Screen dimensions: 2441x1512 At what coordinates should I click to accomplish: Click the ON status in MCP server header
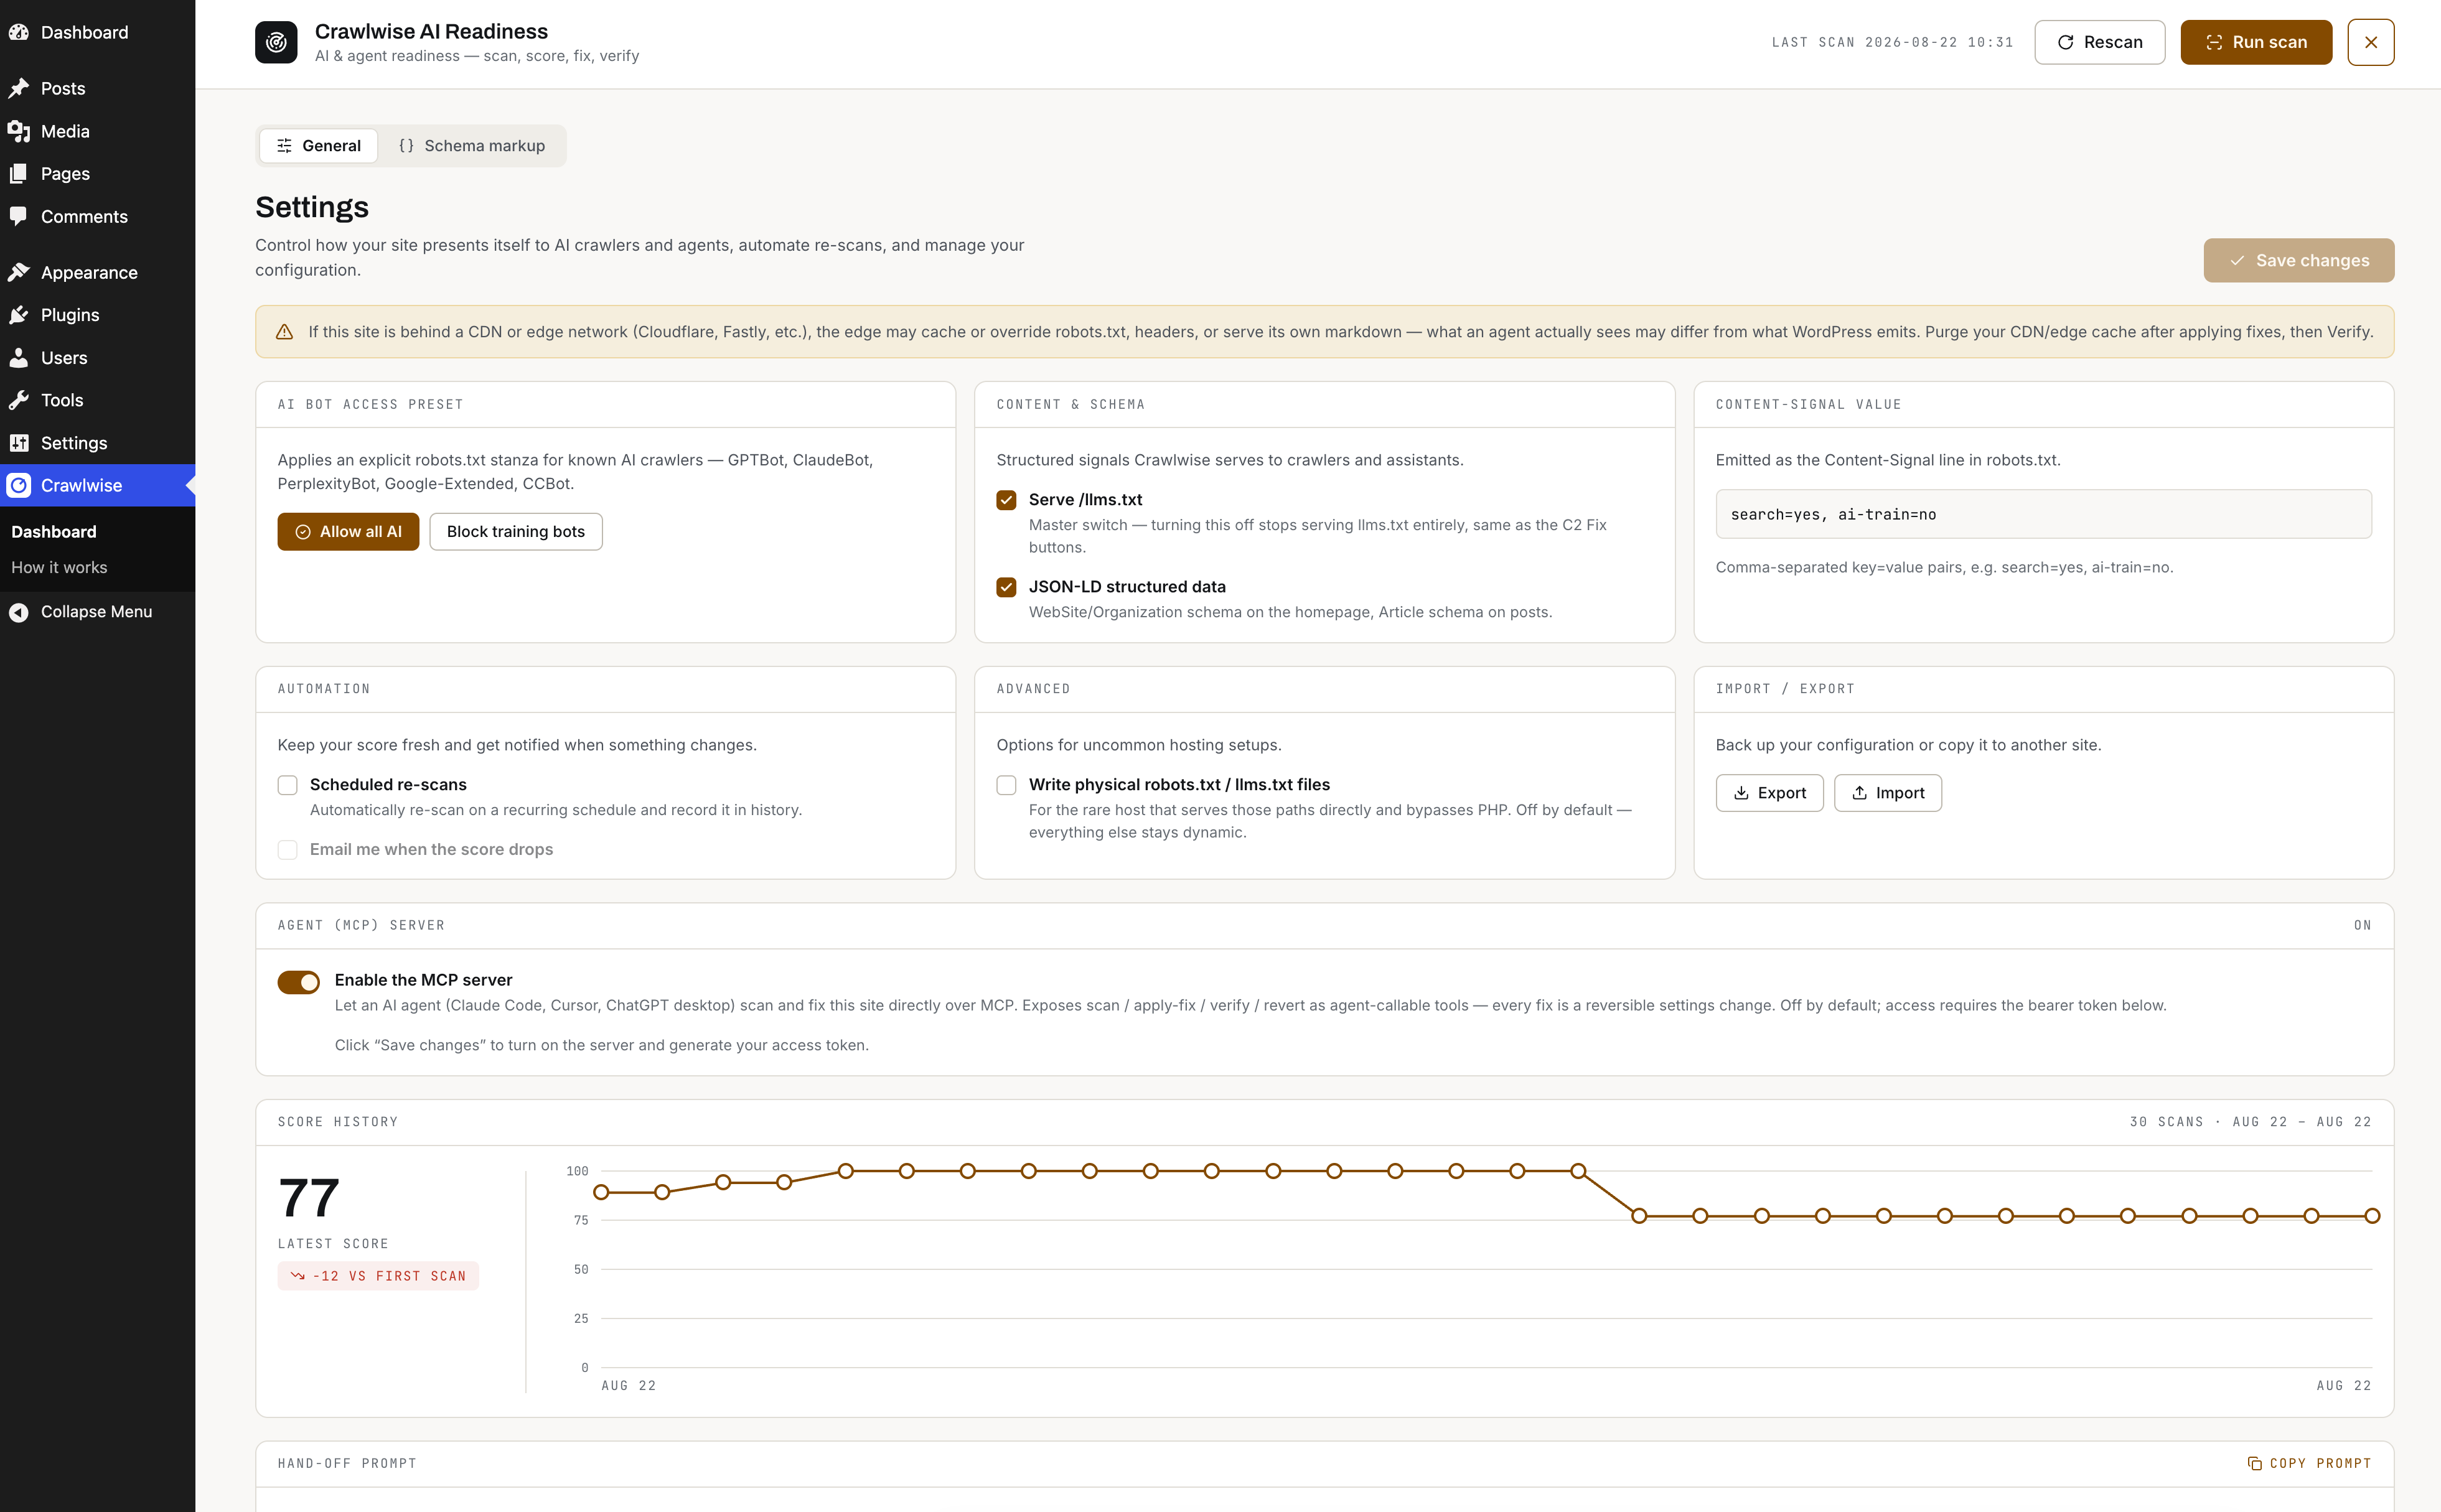pos(2362,925)
